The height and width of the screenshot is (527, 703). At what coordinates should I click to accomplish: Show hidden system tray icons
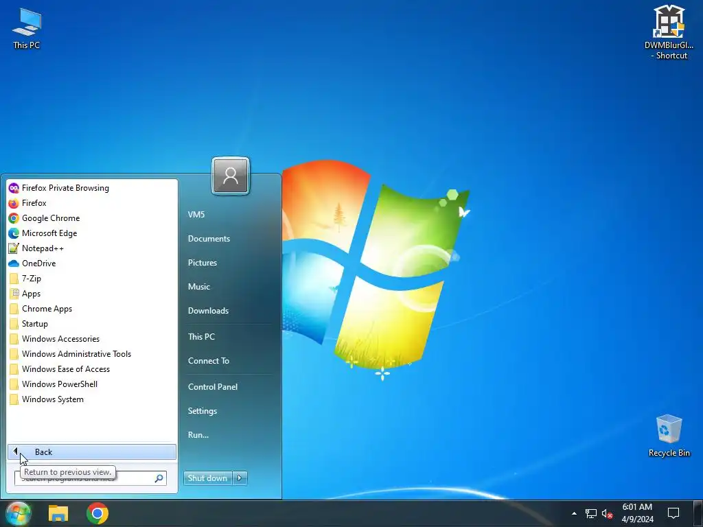[575, 513]
